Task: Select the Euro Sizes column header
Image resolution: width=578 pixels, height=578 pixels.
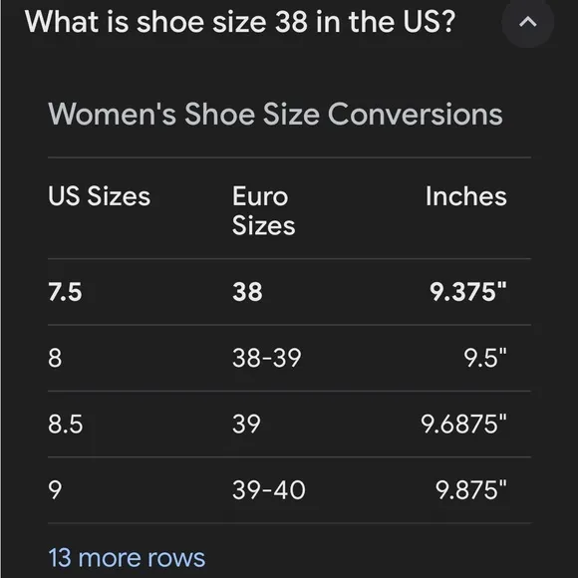Action: 263,210
